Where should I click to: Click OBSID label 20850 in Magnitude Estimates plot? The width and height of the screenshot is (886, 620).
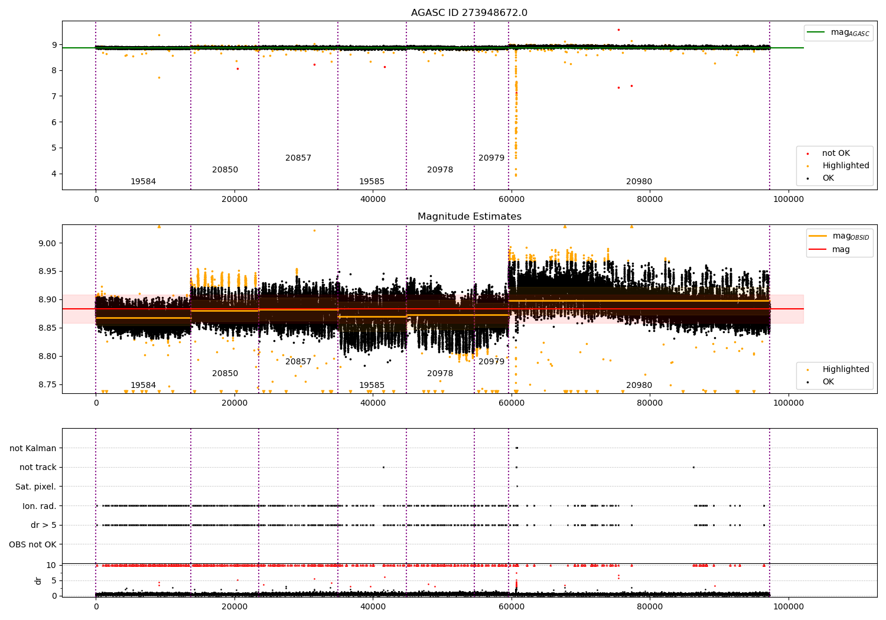coord(225,374)
